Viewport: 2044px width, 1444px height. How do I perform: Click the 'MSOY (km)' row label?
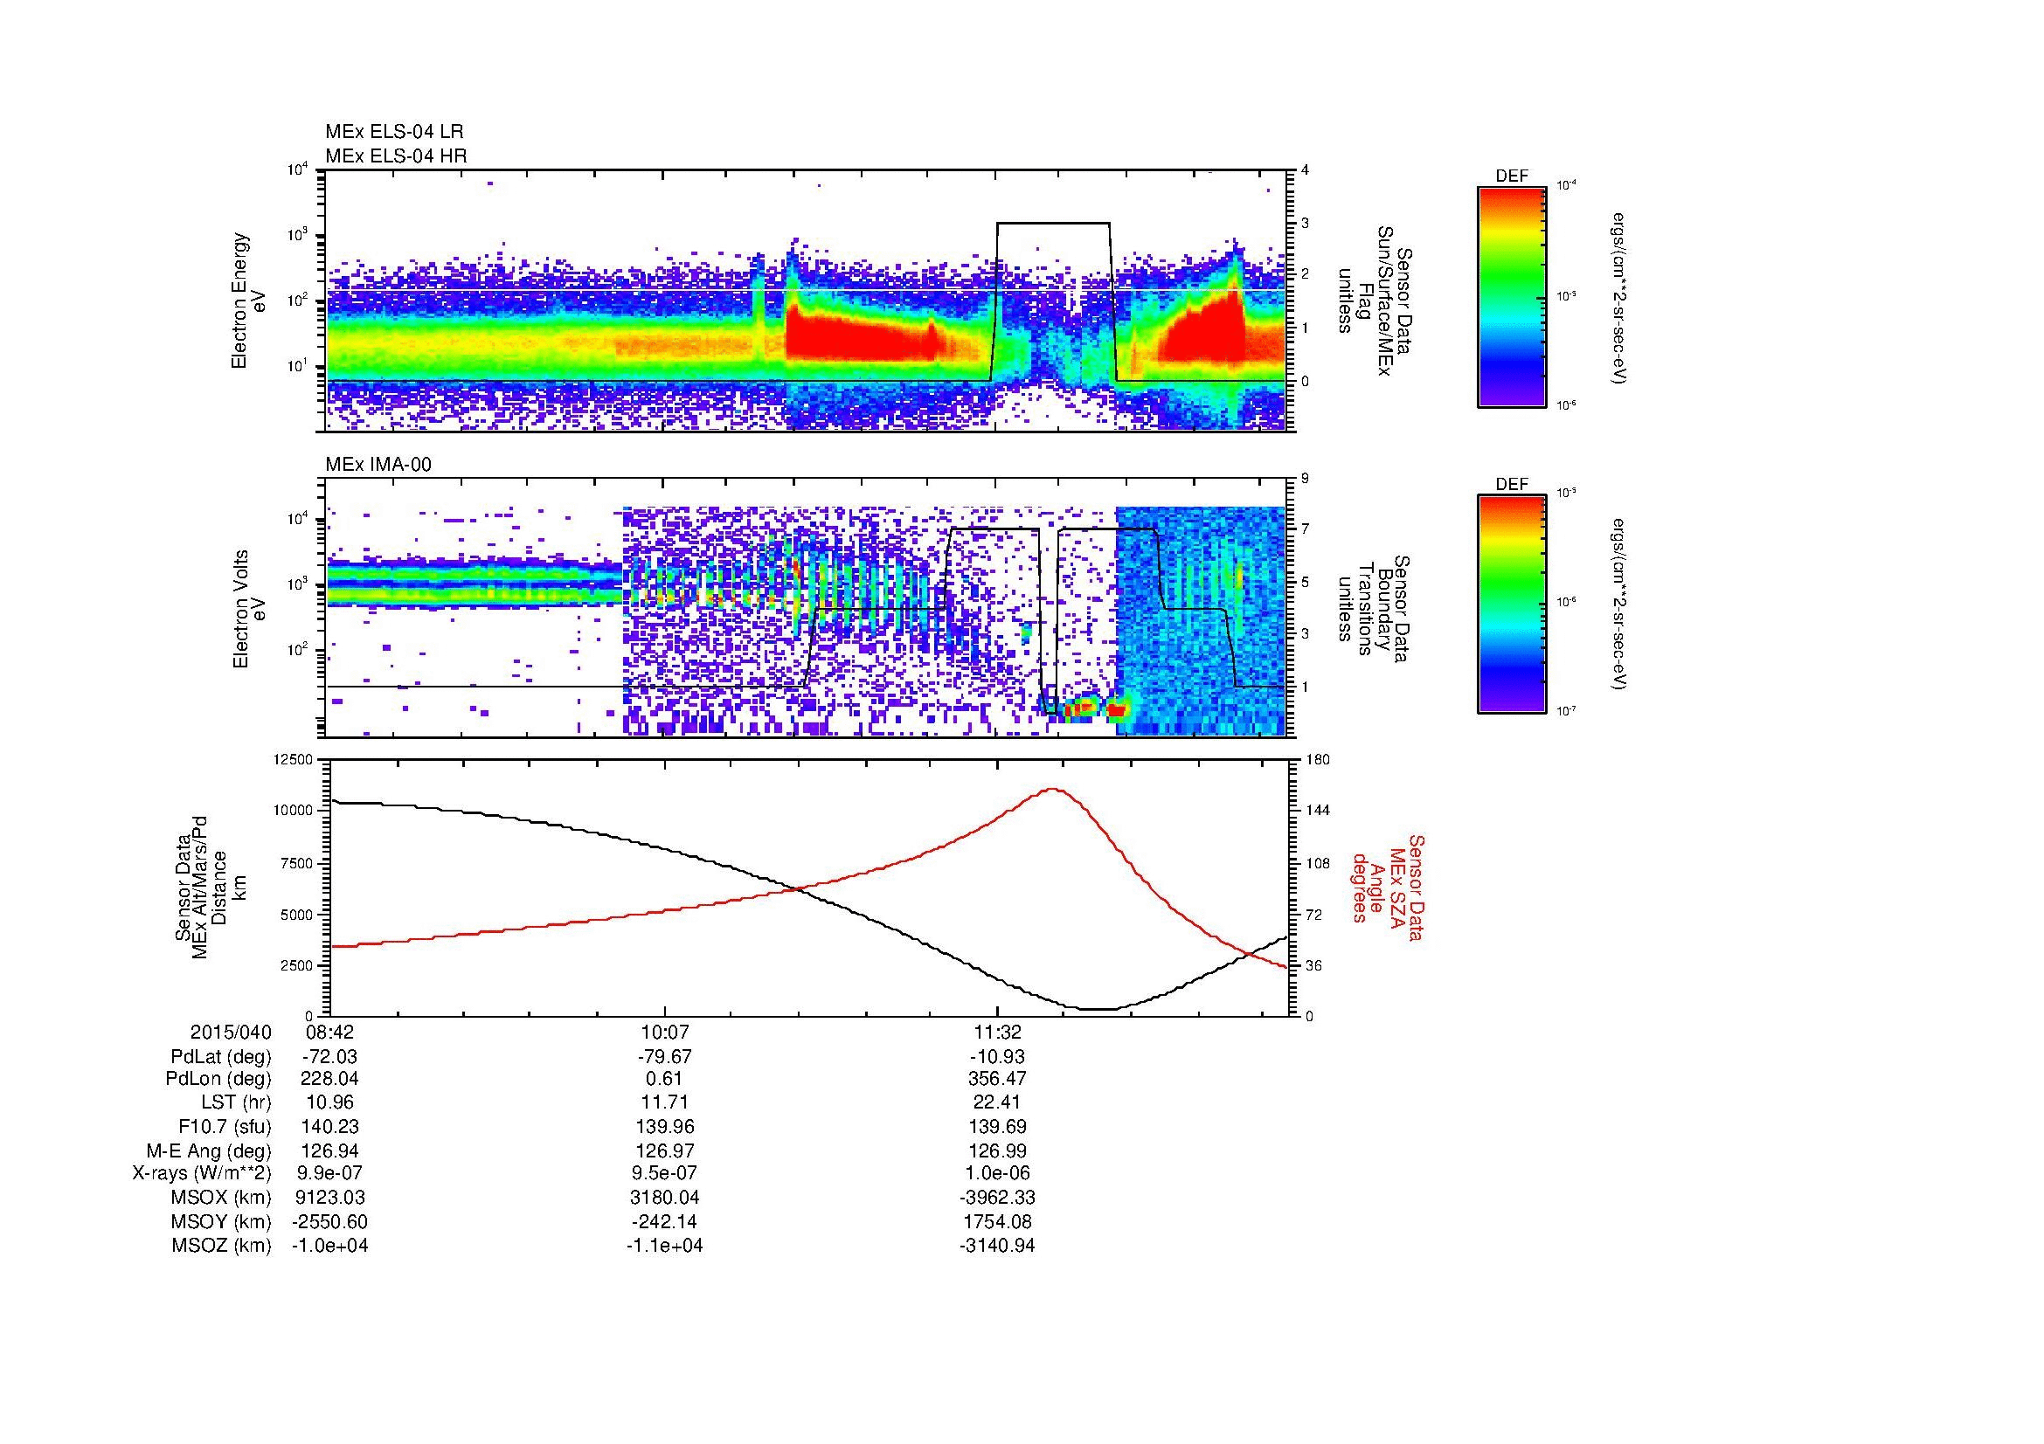pos(221,1221)
